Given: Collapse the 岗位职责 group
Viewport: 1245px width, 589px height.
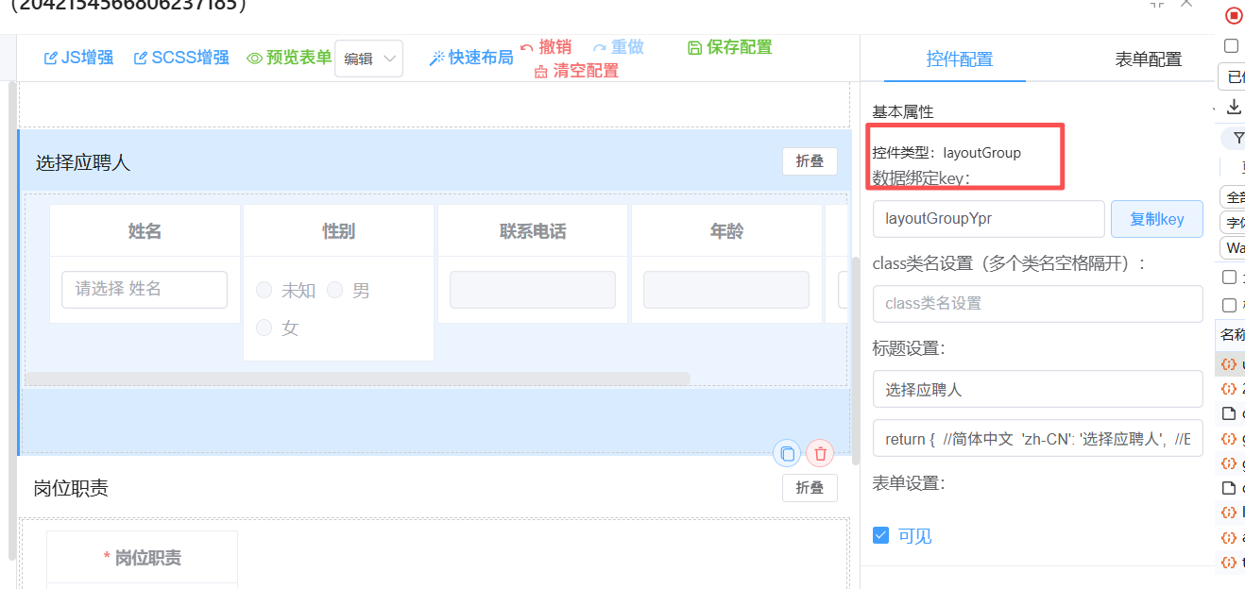Looking at the screenshot, I should [810, 487].
